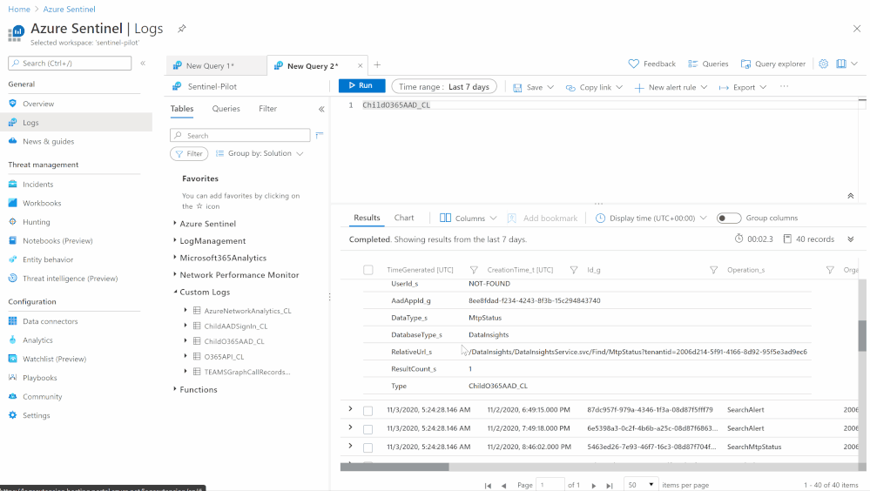Filter the CreationTime_t column
870x491 pixels.
[574, 270]
